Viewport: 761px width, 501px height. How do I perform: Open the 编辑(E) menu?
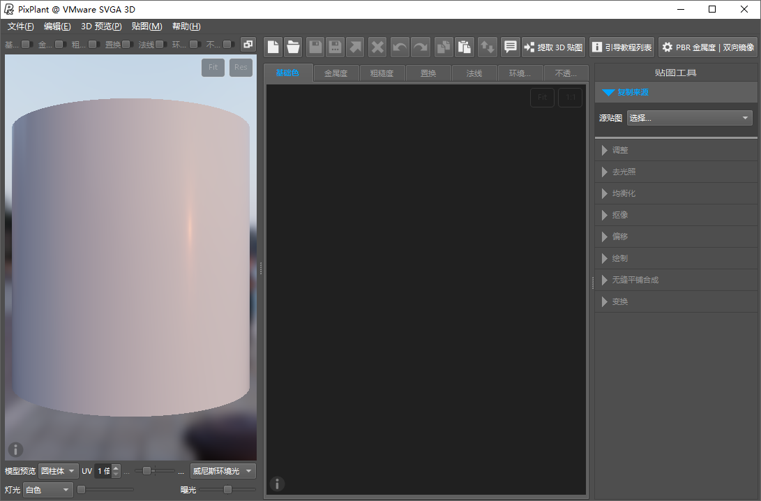(56, 27)
